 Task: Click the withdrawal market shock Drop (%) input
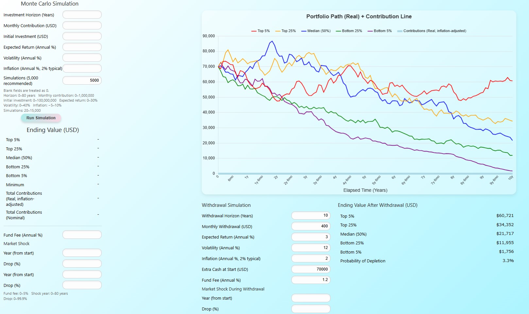point(311,309)
